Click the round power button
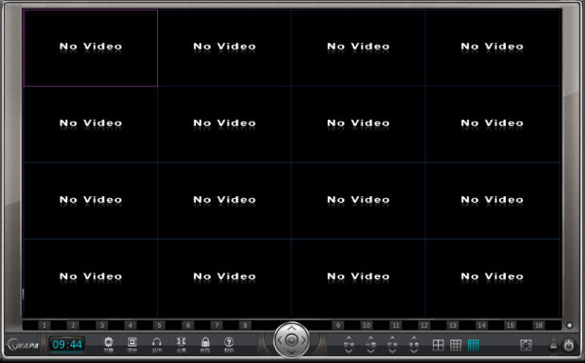Screen dimensions: 585x363 (568, 345)
